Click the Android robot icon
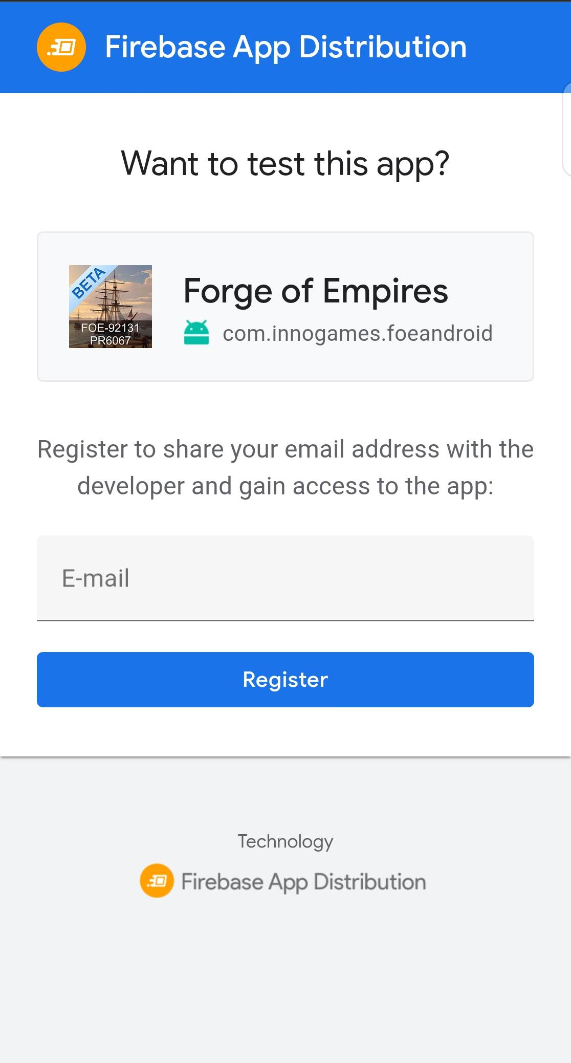The image size is (571, 1063). (x=196, y=333)
